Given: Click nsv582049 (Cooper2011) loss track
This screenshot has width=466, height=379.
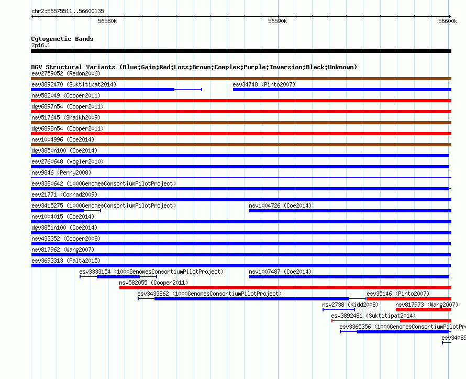Looking at the screenshot, I should pyautogui.click(x=241, y=101).
